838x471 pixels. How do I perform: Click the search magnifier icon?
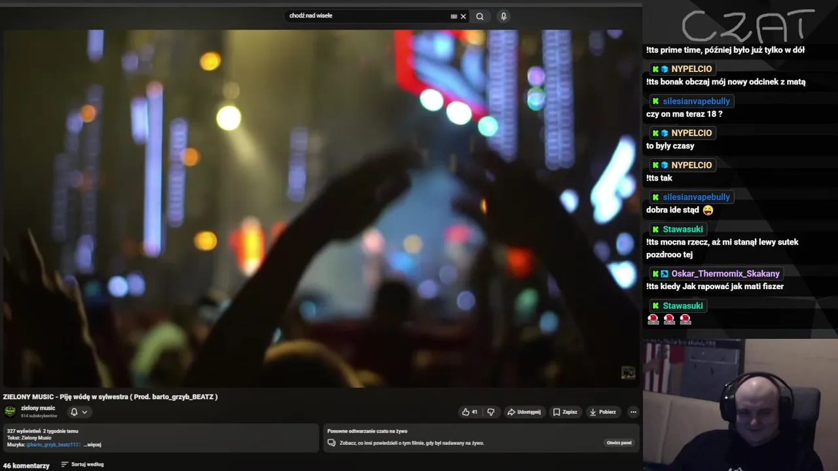tap(480, 16)
